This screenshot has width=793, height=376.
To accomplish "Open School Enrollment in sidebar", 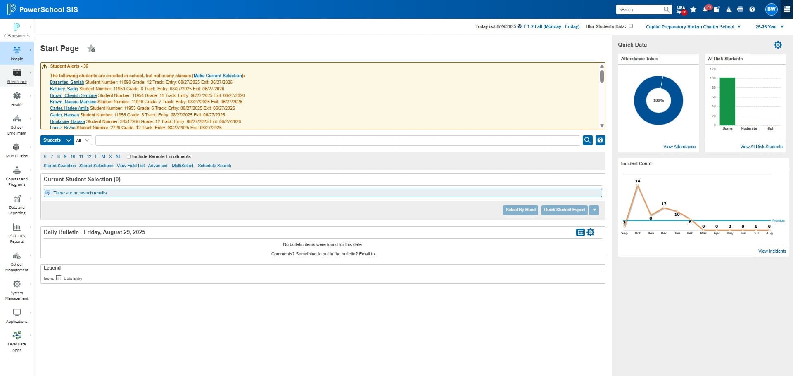I will tap(17, 125).
